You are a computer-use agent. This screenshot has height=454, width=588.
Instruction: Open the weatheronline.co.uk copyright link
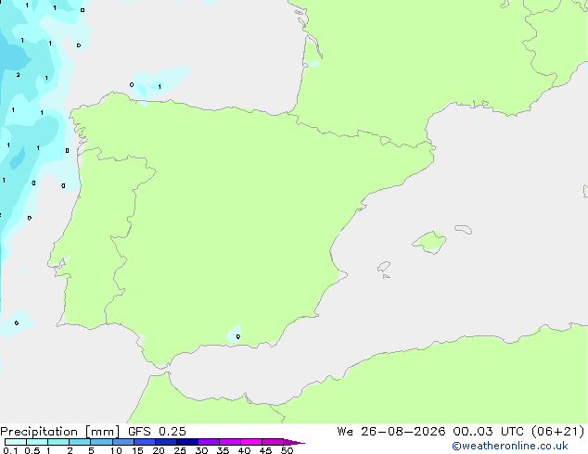(x=510, y=446)
